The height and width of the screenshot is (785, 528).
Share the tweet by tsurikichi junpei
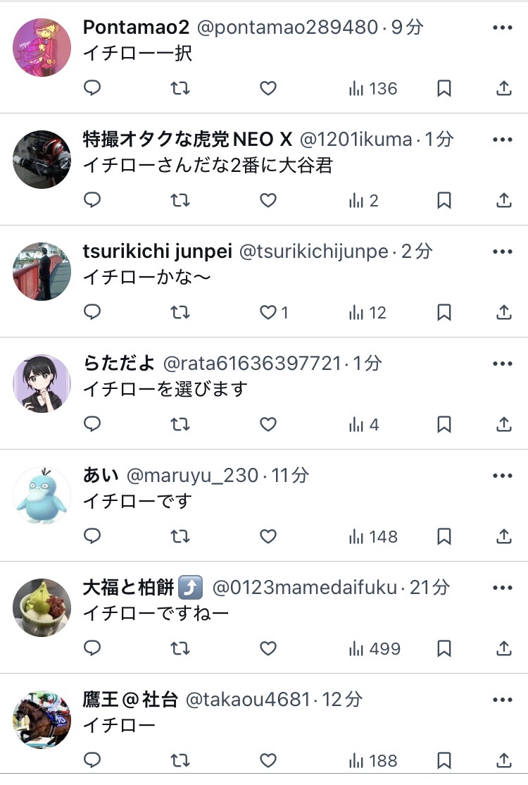click(x=504, y=312)
